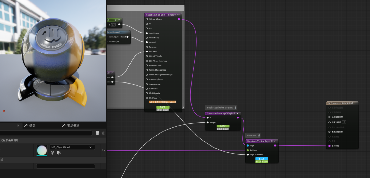Viewport: 370px width, 178px height.
Task: Click the F90 input pin
Action: (147, 28)
